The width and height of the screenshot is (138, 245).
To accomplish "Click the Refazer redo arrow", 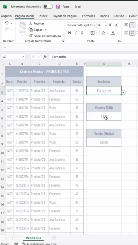I will (x=7, y=29).
